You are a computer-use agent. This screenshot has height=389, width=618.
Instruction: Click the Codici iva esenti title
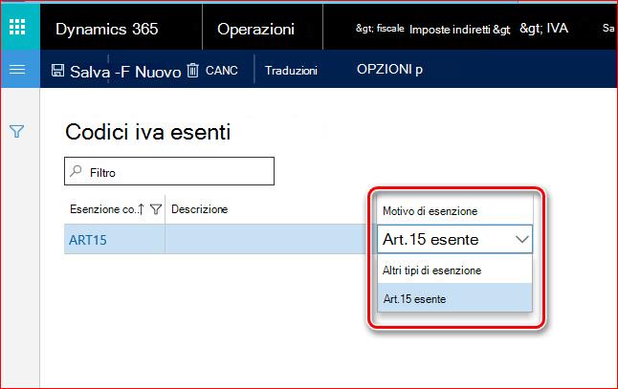click(147, 132)
